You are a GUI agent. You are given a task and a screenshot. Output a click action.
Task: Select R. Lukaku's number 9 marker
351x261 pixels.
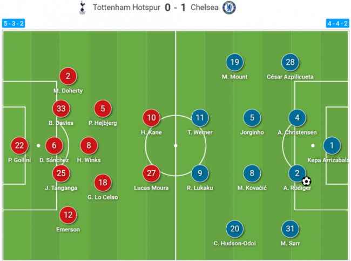(x=200, y=173)
